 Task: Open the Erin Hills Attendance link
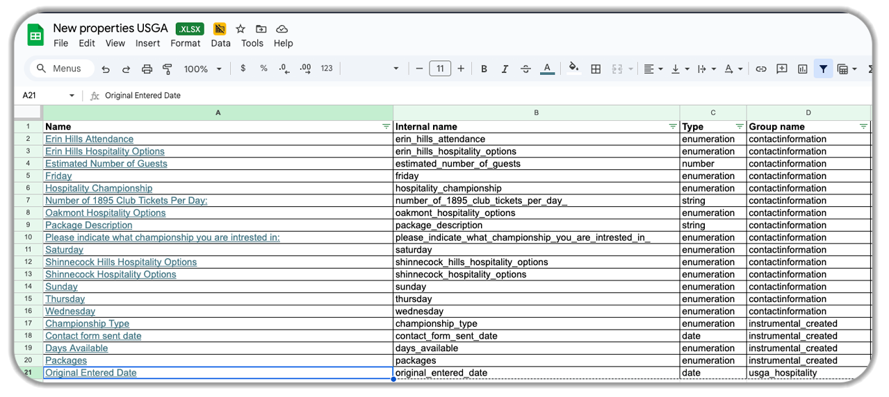click(90, 140)
